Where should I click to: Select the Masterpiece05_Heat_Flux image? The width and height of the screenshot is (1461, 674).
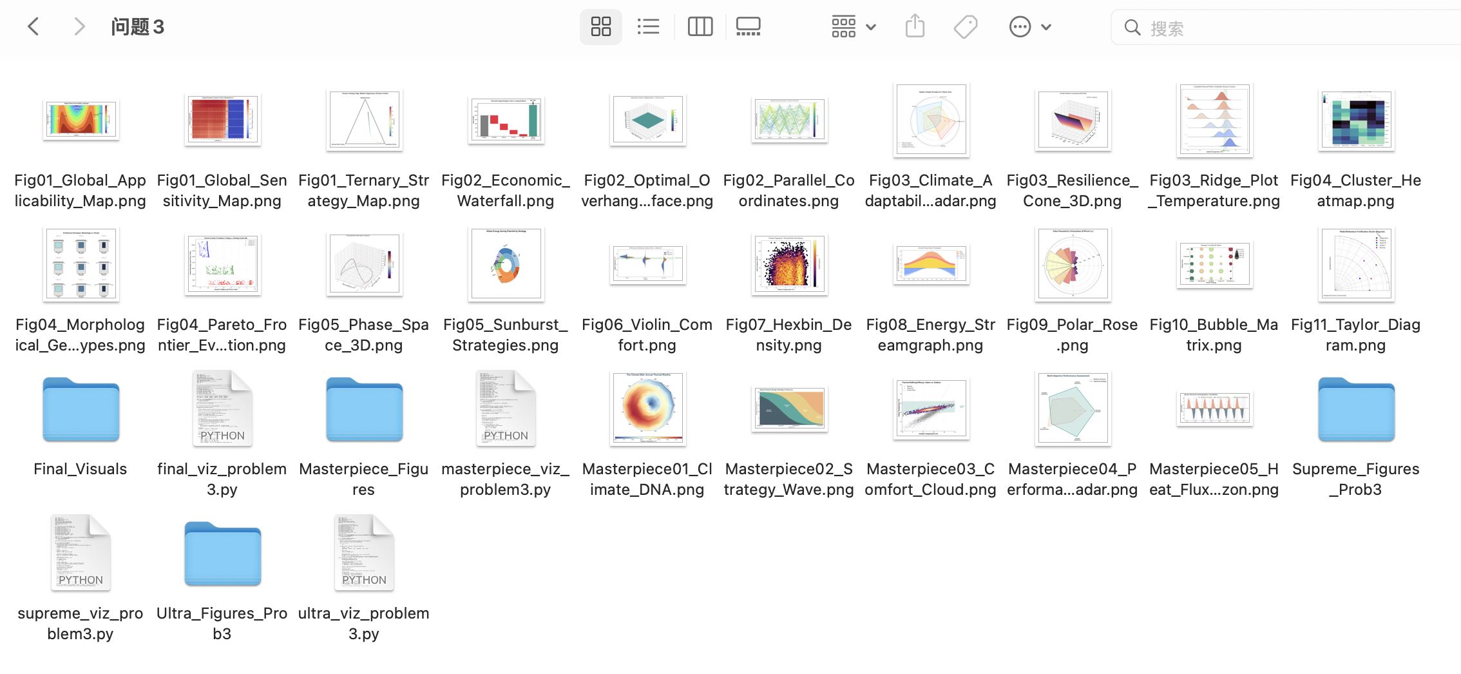[x=1214, y=409]
